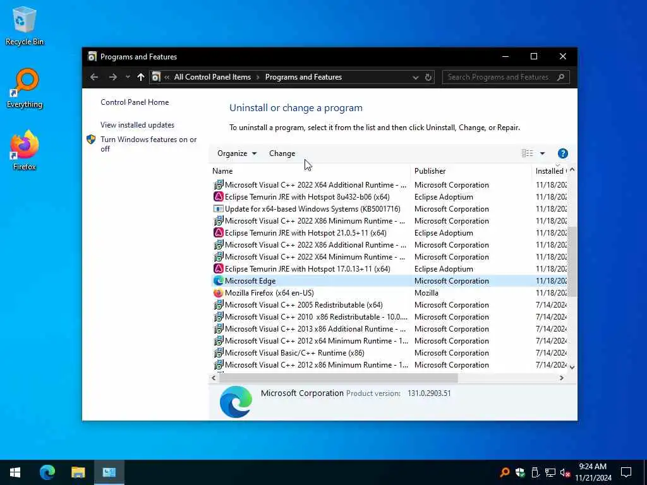647x485 pixels.
Task: Click the horizontal scrollbar left arrow
Action: (x=214, y=378)
